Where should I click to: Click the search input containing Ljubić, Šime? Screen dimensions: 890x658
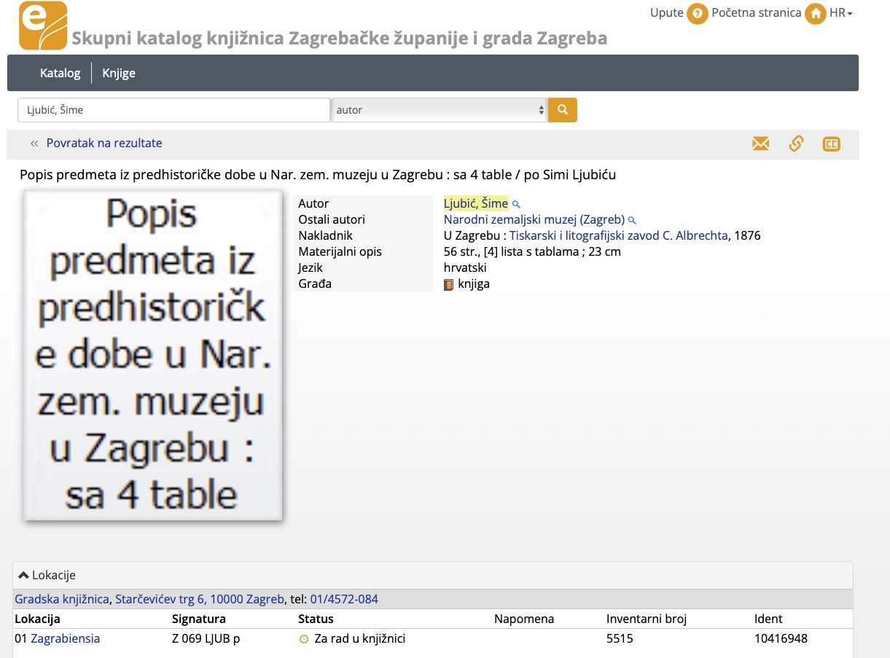coord(173,110)
